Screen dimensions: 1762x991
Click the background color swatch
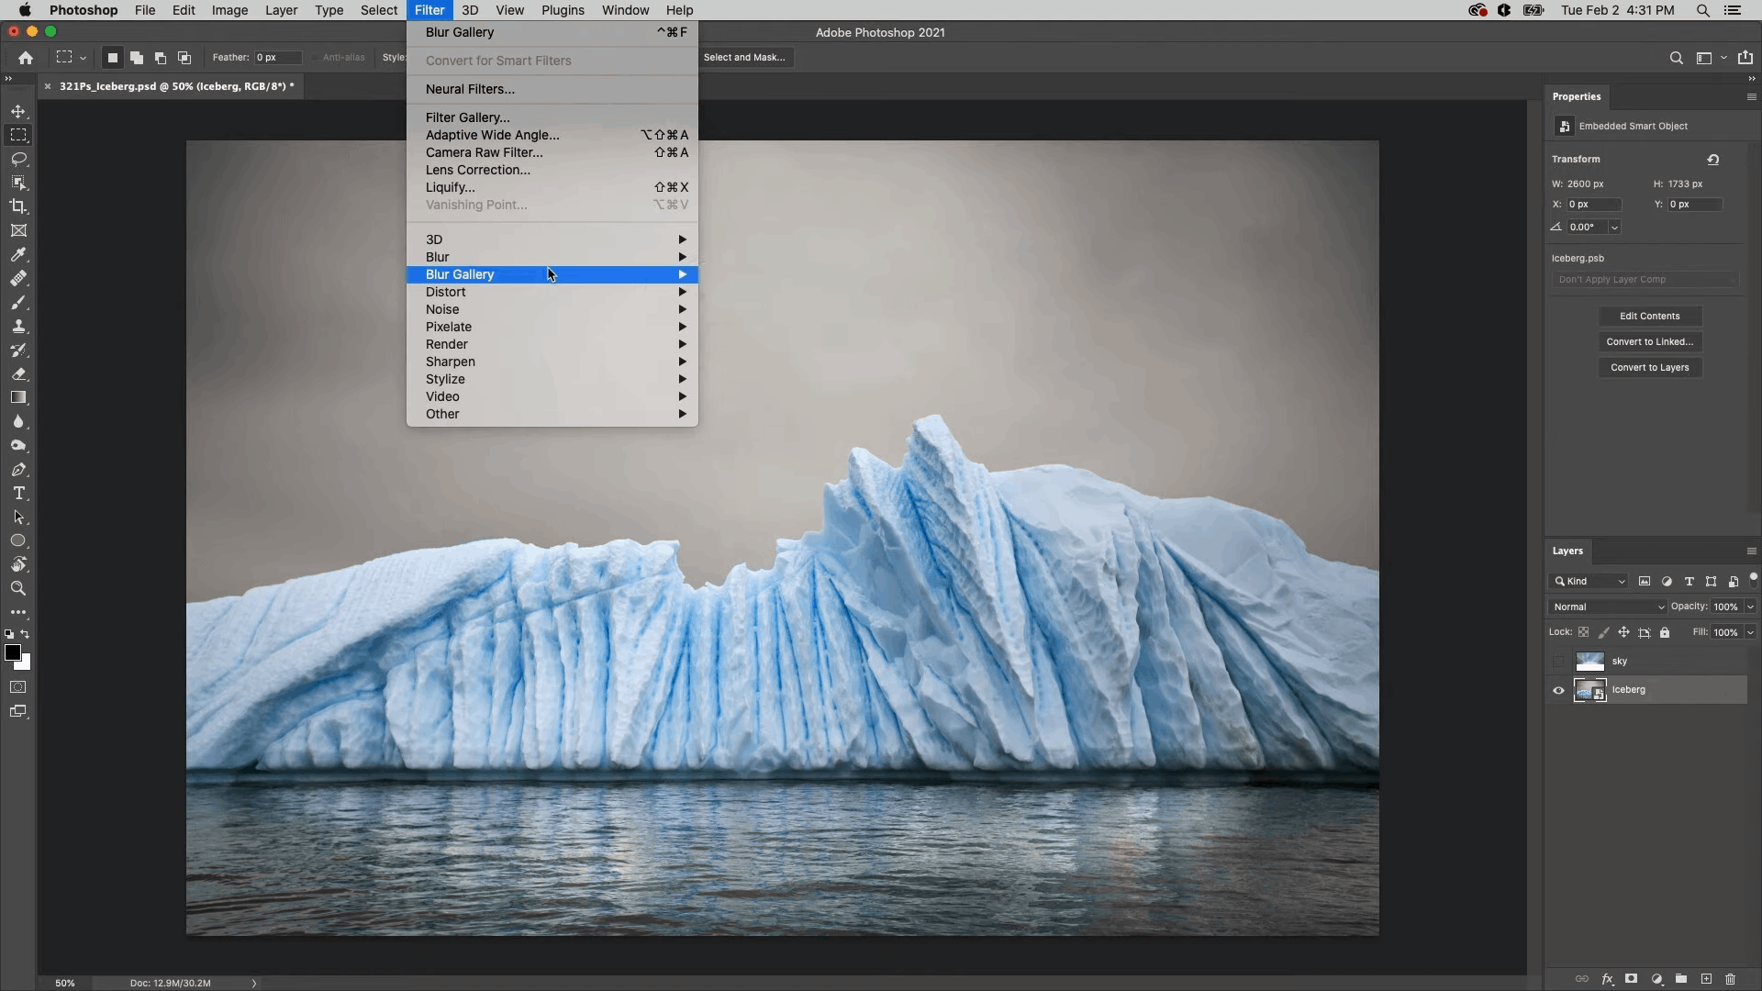click(25, 663)
